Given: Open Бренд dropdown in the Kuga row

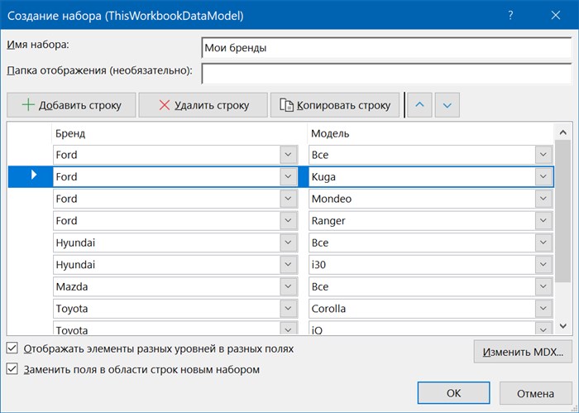Looking at the screenshot, I should coord(289,176).
